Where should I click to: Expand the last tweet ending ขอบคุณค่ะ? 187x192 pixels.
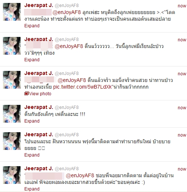(x=32, y=189)
